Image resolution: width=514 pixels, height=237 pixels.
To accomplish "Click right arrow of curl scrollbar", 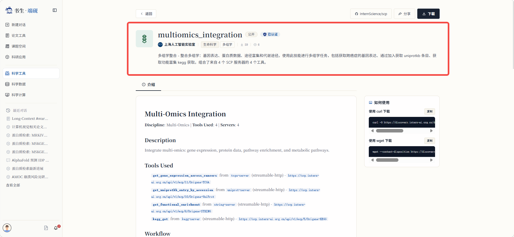I will 431,131.
